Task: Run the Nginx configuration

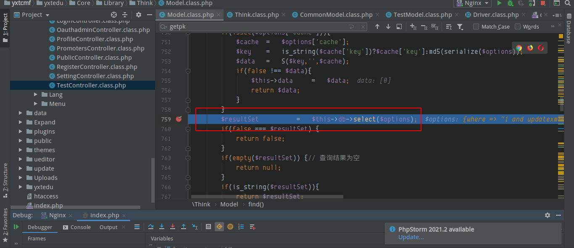Action: coord(499,3)
